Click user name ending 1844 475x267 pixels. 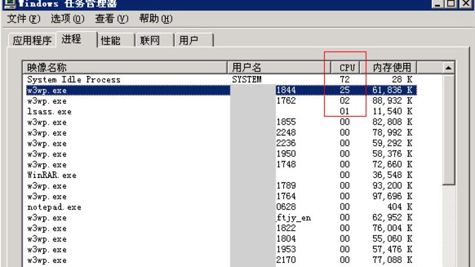(x=286, y=90)
